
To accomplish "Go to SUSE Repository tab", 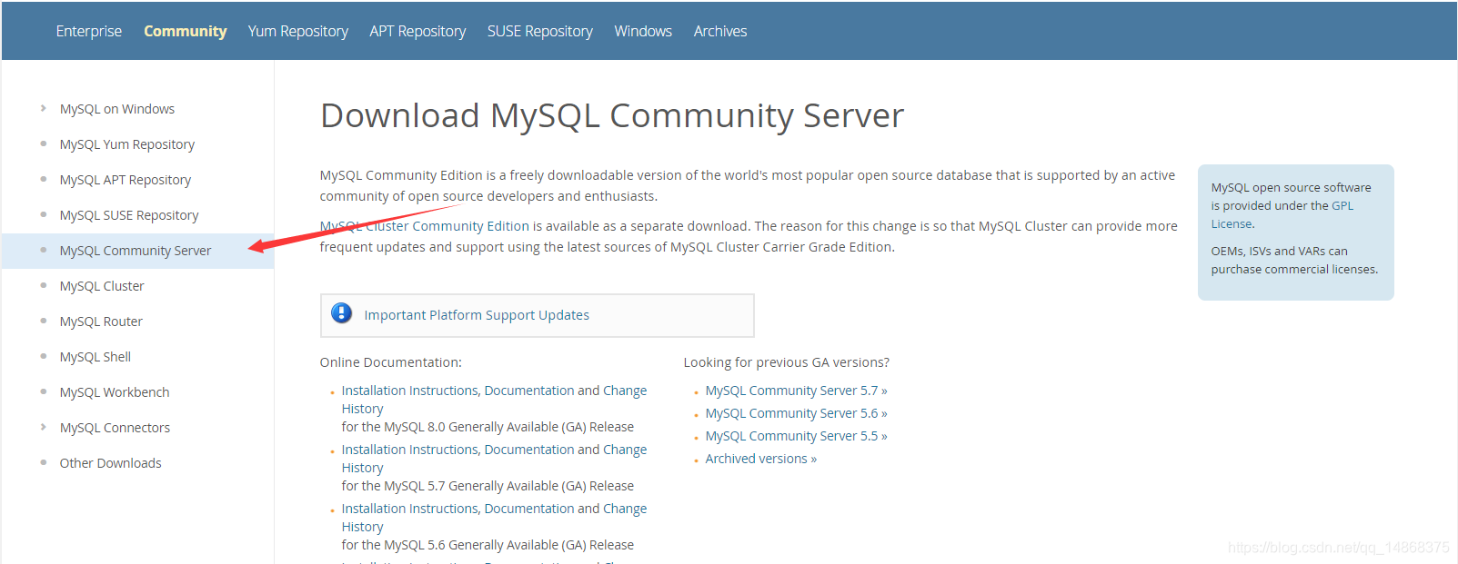I will point(539,31).
